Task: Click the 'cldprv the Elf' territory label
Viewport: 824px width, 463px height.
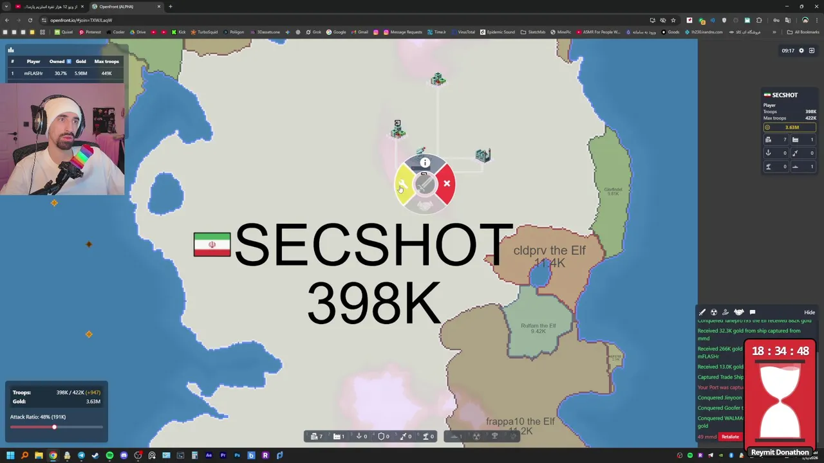Action: (549, 251)
